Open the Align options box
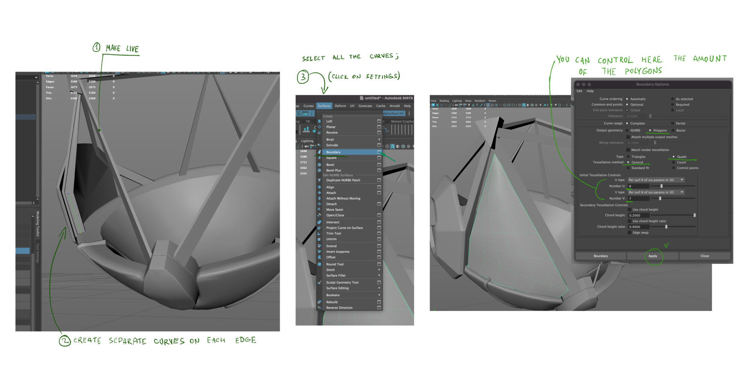Image resolution: width=751 pixels, height=390 pixels. click(379, 187)
